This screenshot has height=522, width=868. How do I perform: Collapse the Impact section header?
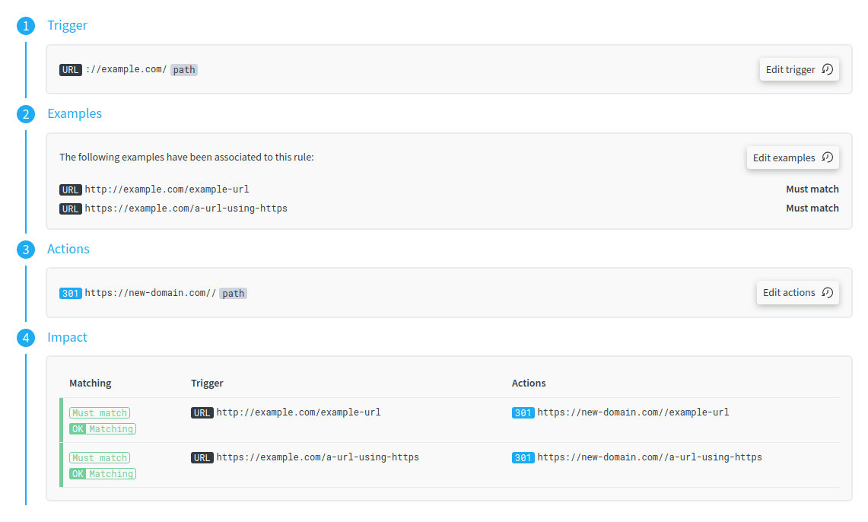(67, 337)
